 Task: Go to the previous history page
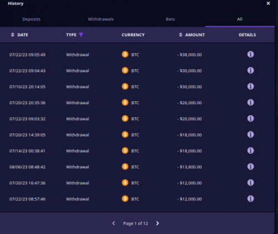[113, 223]
